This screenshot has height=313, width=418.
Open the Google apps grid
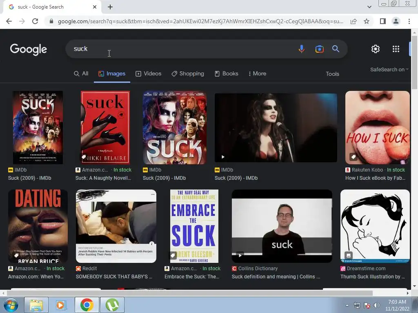(x=396, y=49)
